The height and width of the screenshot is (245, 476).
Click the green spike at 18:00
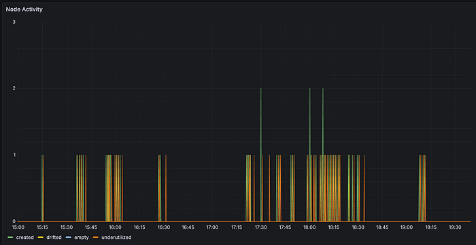[x=309, y=121]
